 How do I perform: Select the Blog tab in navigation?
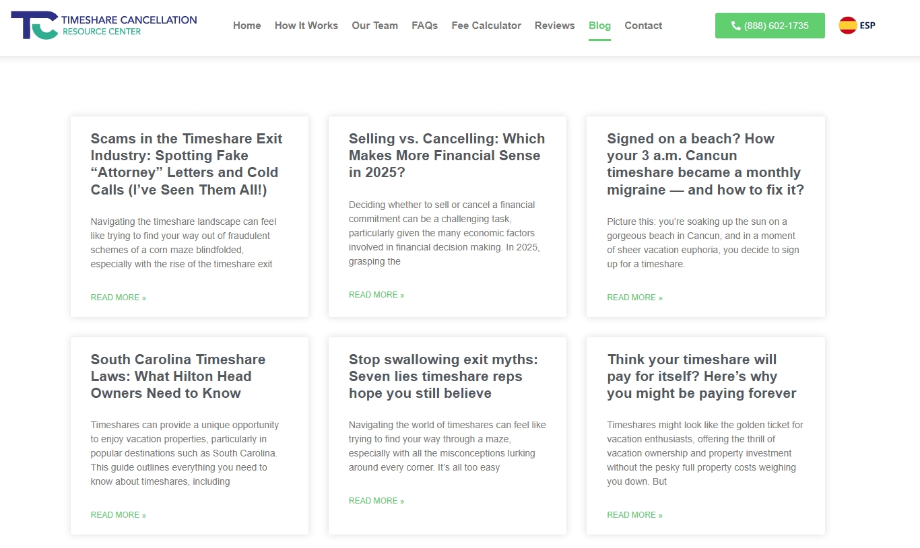(599, 26)
